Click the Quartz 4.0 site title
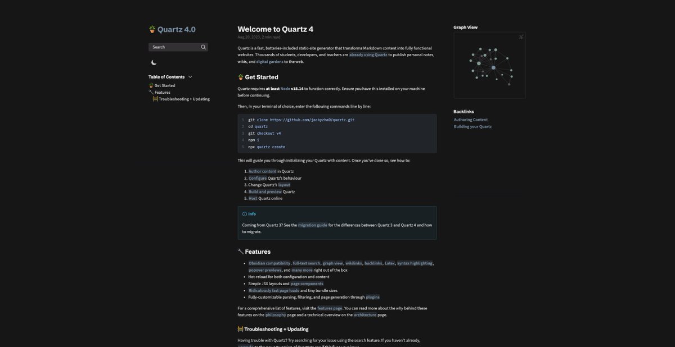Image resolution: width=675 pixels, height=347 pixels. click(177, 30)
